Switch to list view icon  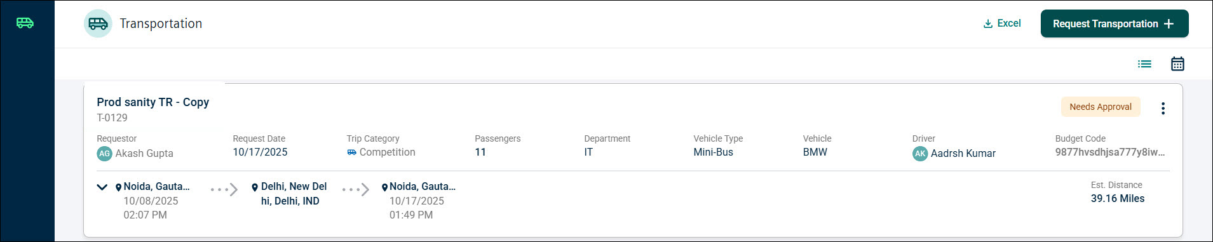1144,64
